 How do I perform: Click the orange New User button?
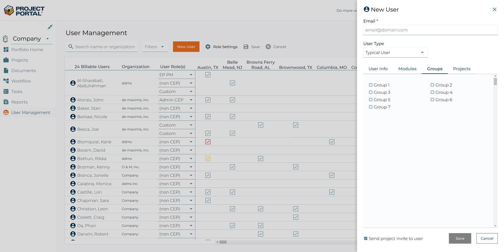click(186, 46)
